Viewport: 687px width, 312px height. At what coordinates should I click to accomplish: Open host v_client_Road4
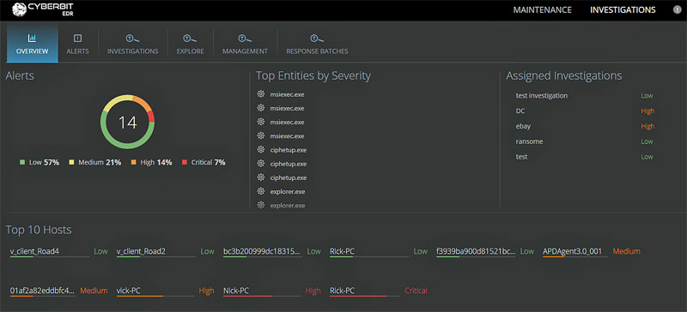(x=34, y=251)
